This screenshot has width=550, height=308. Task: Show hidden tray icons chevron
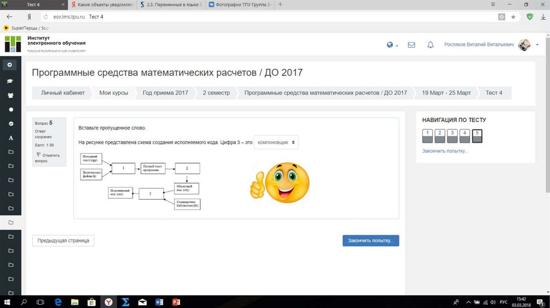tap(468, 302)
